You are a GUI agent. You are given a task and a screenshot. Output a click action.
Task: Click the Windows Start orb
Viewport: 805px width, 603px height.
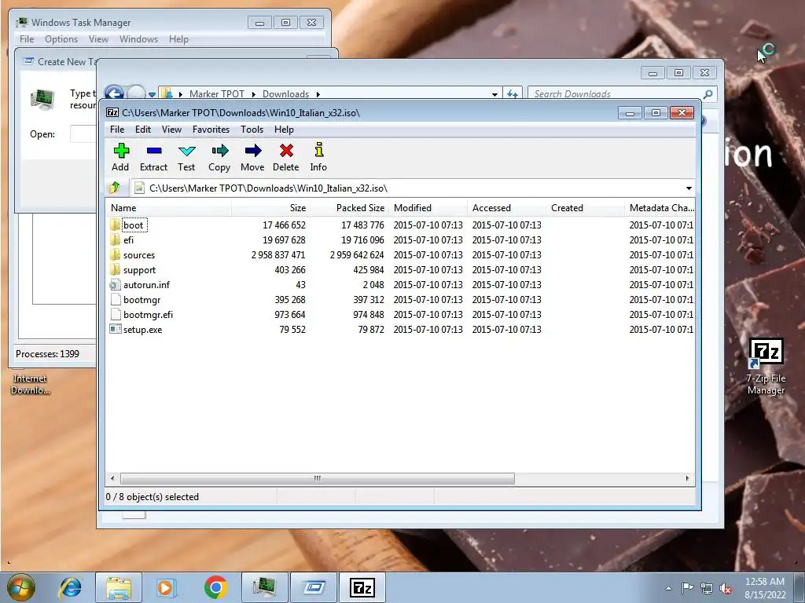coord(21,587)
